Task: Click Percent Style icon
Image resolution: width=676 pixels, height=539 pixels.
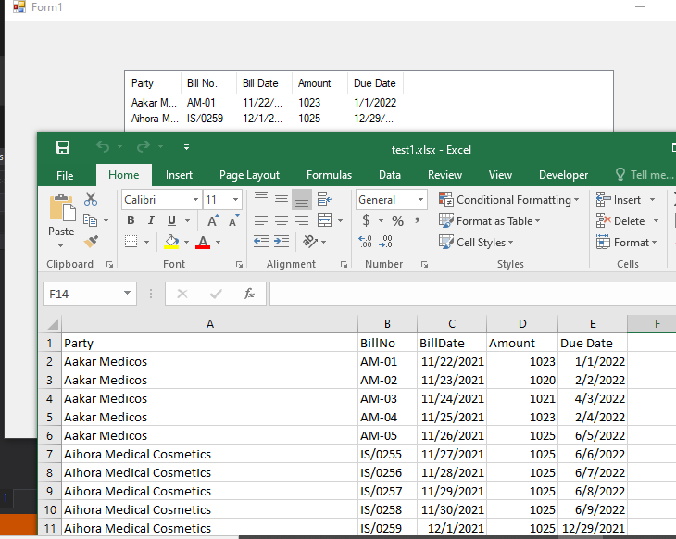Action: point(397,221)
